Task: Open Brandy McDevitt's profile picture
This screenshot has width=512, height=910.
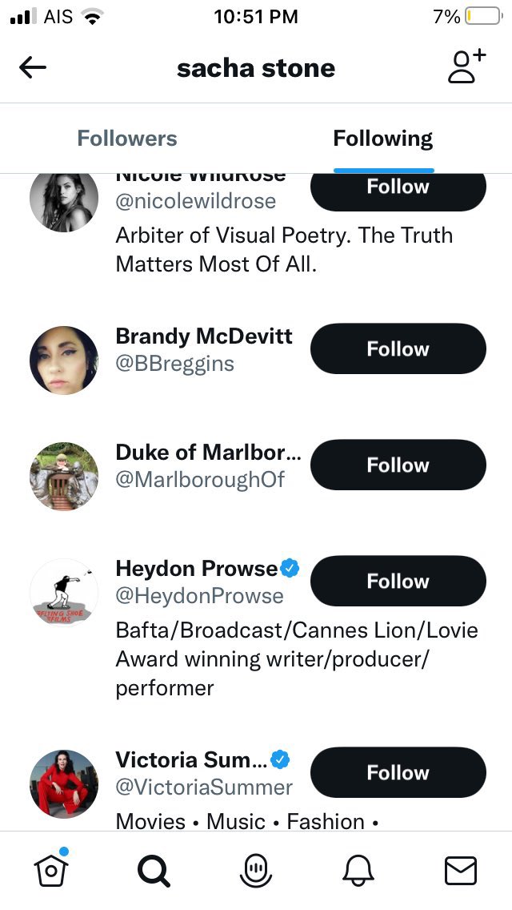Action: [x=64, y=360]
